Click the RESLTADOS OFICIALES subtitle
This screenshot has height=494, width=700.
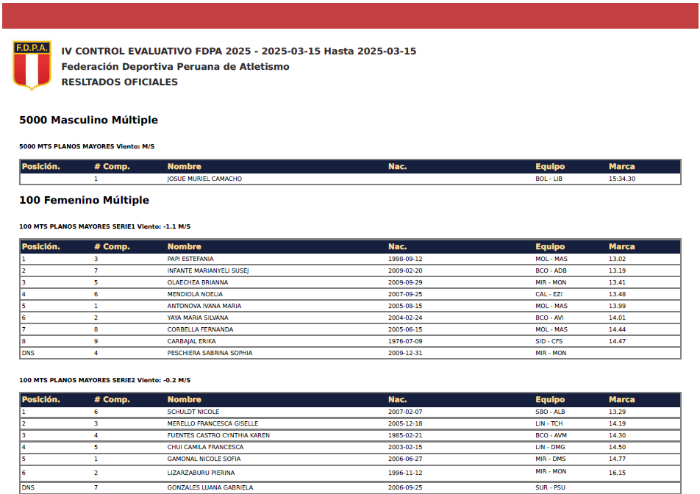point(119,82)
